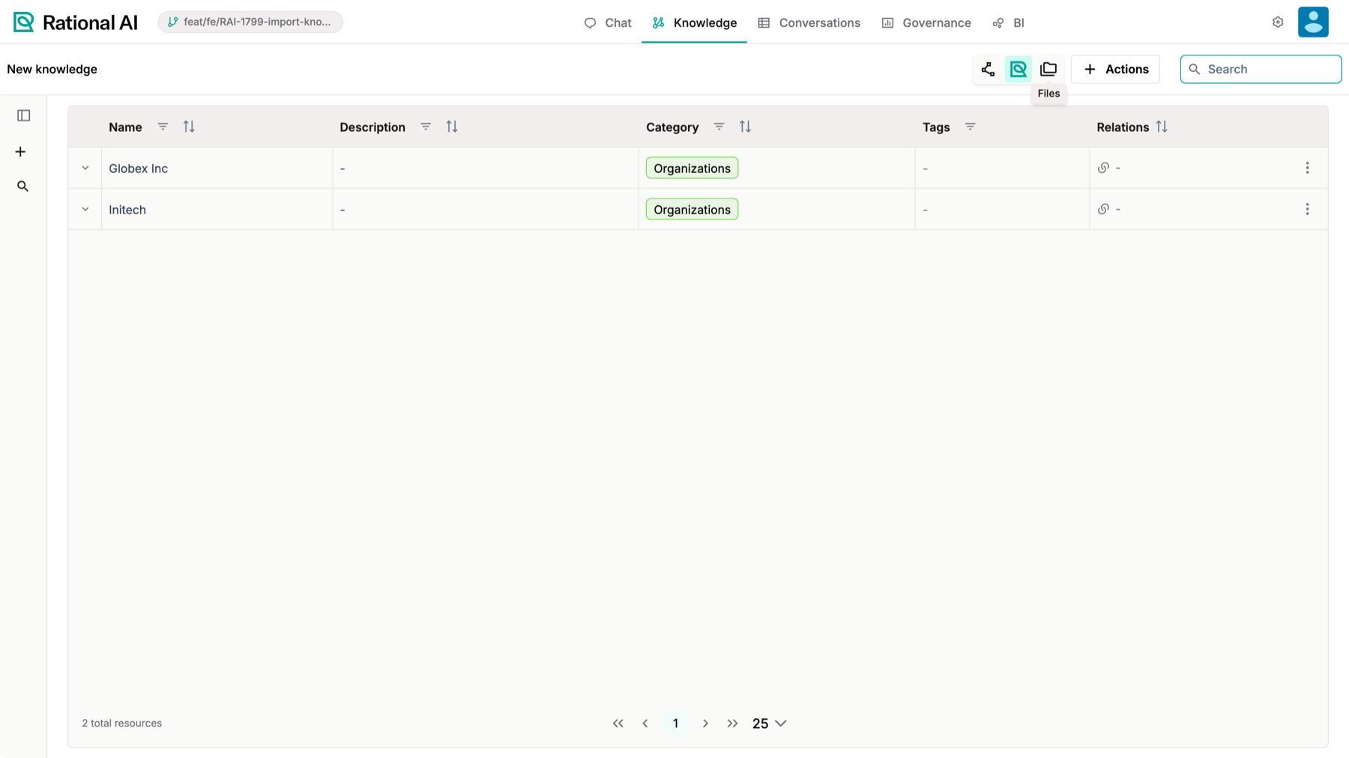Click the plus icon in left sidebar
This screenshot has width=1349, height=758.
pos(20,151)
